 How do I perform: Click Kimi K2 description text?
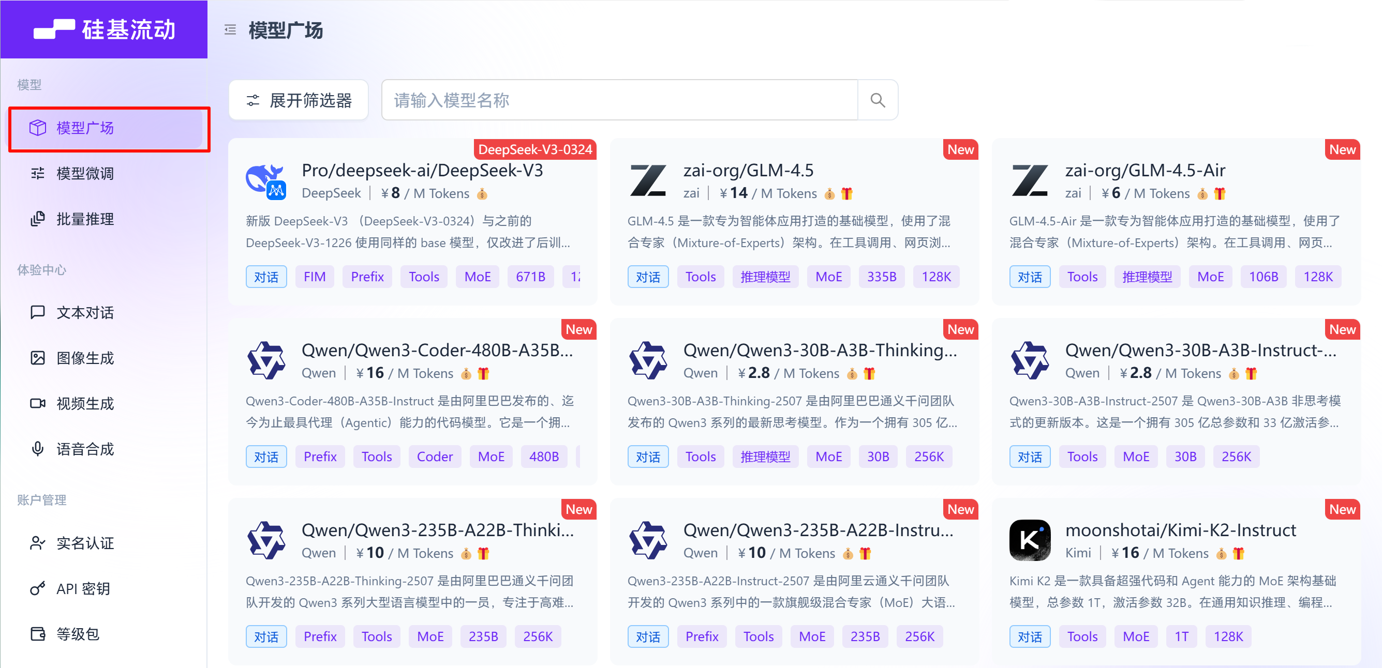tap(1172, 591)
